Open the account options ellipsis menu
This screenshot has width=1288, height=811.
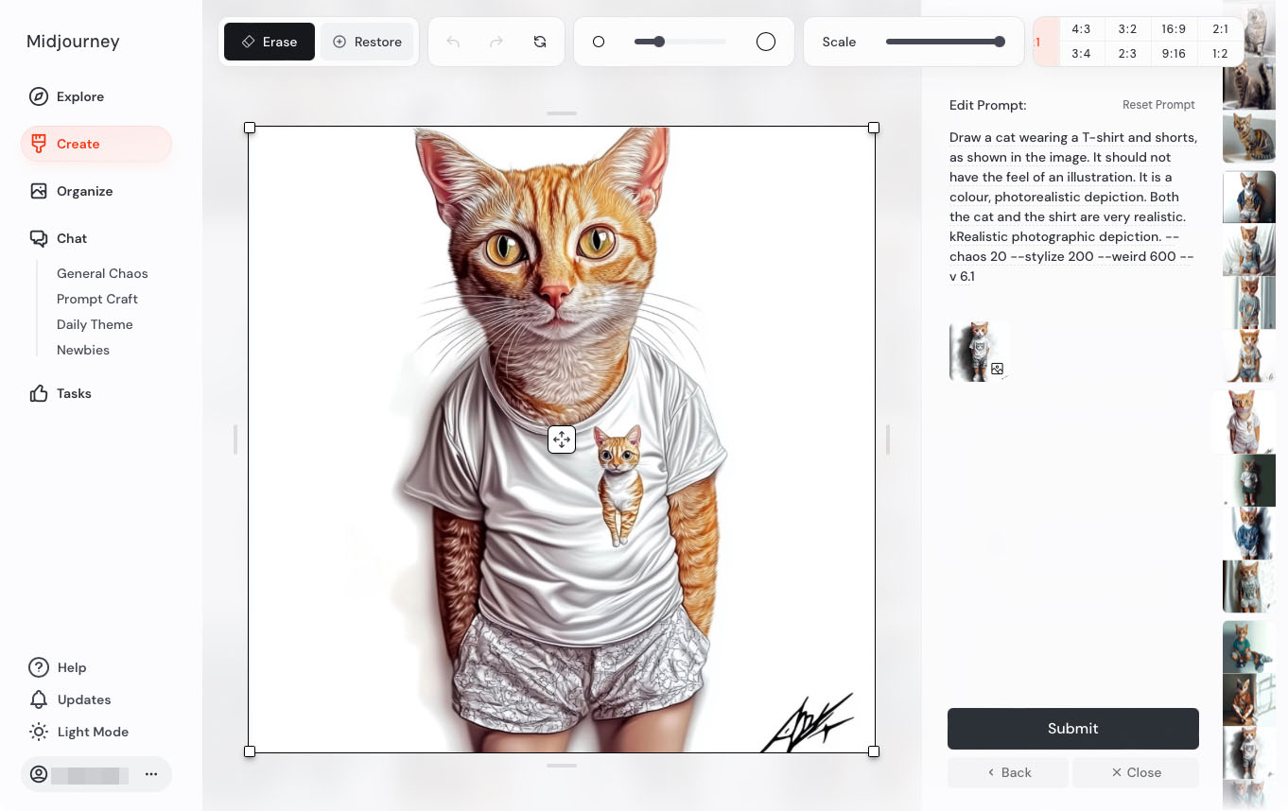pyautogui.click(x=151, y=774)
